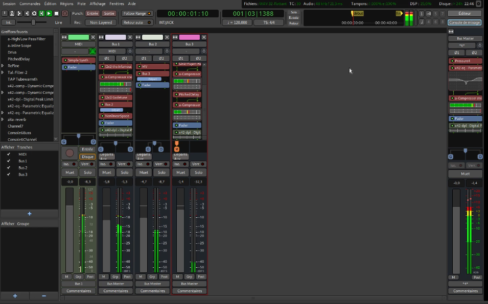The height and width of the screenshot is (304, 488).
Task: Solo the Bus 3 strip
Action: click(198, 172)
